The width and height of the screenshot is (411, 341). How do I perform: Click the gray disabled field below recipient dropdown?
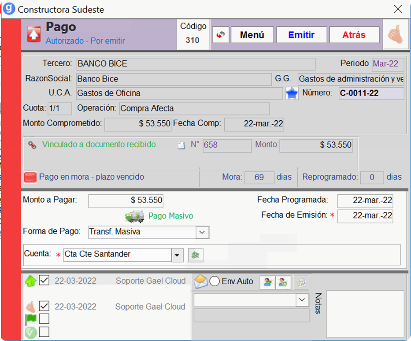tap(252, 315)
